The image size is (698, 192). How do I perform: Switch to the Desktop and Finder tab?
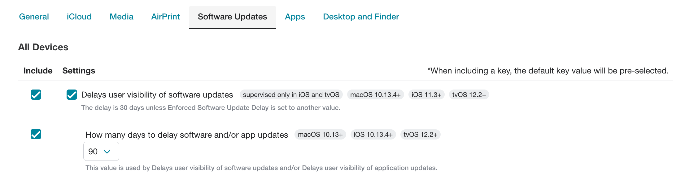point(361,17)
